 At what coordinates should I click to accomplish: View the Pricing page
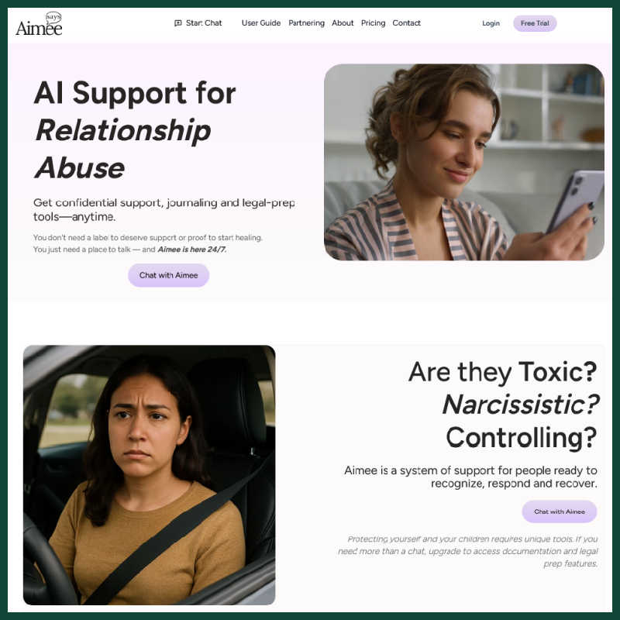coord(373,23)
